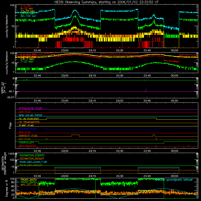This screenshot has width=201, height=201.
Task: Click 23:15 under the MeV panel
Action: point(92,76)
